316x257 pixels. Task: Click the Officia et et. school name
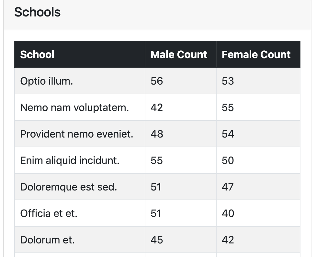click(49, 213)
